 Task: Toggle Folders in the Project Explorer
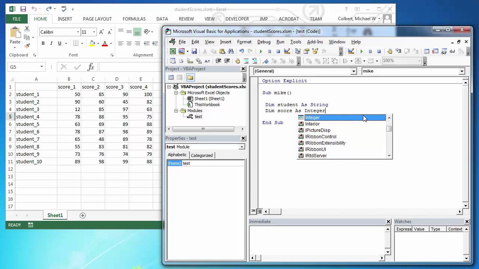pyautogui.click(x=190, y=77)
